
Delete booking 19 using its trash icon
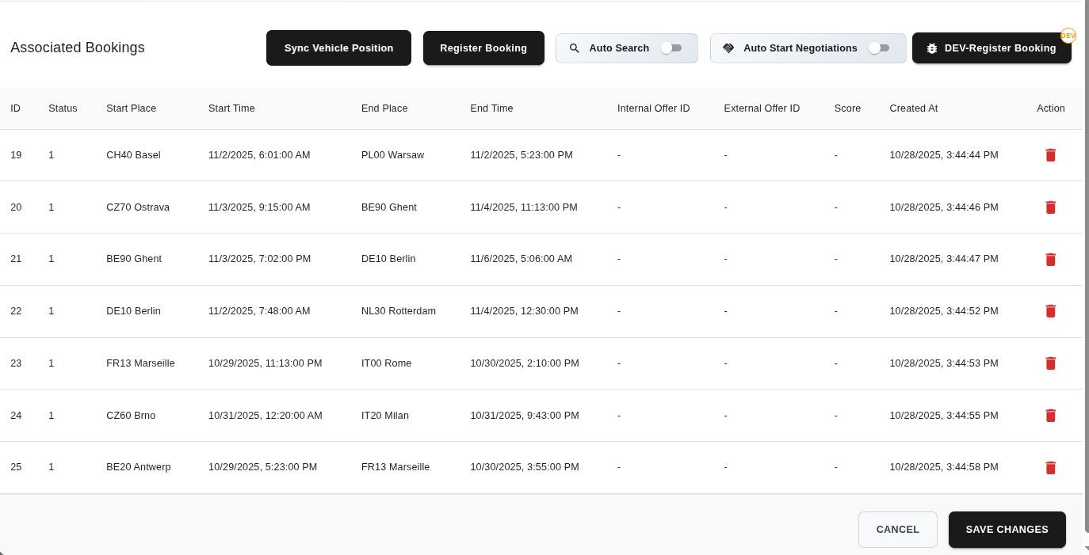click(x=1050, y=155)
